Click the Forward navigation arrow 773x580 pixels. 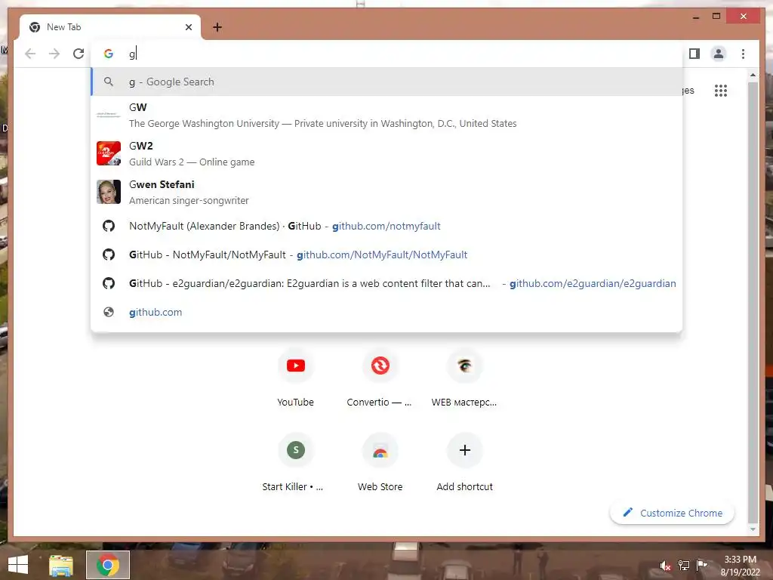coord(54,54)
